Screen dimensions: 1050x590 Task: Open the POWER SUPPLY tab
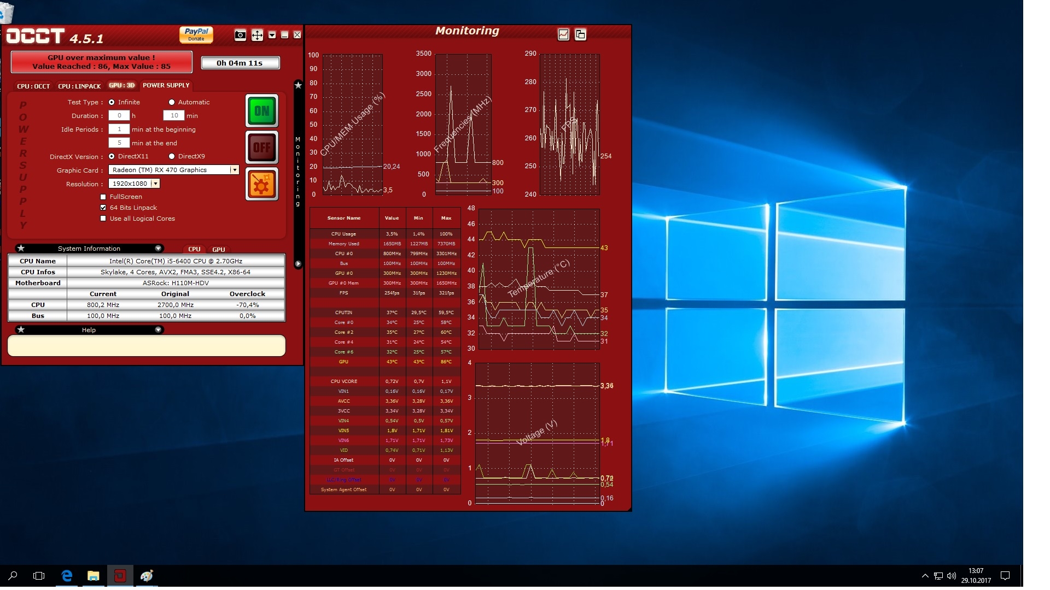[166, 85]
